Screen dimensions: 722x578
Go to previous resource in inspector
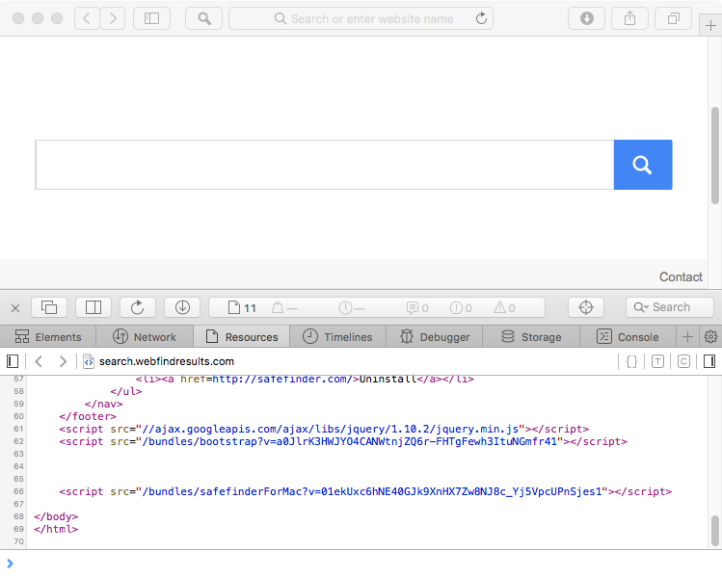tap(39, 361)
